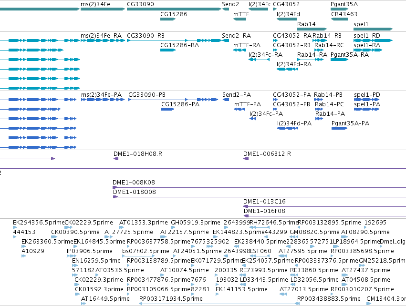Click the mTTF-RA transcript
This screenshot has height=306, width=406.
240,50
